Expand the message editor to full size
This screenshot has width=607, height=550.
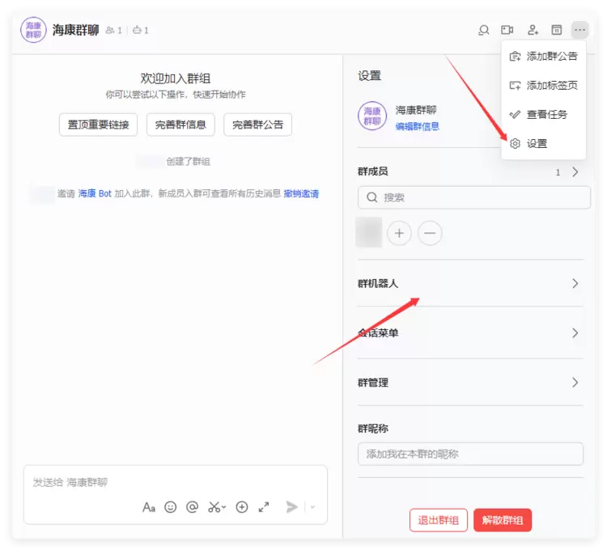(x=264, y=507)
